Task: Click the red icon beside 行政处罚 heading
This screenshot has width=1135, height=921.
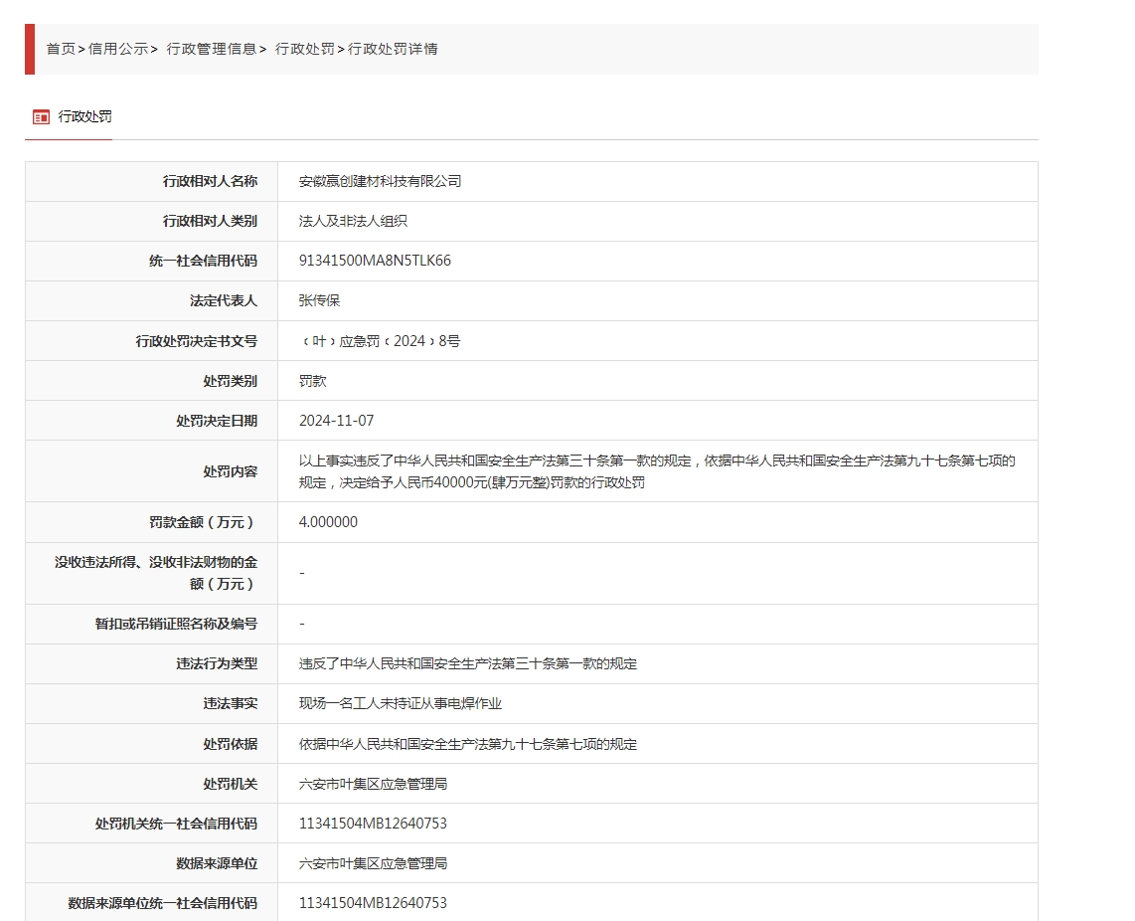Action: tap(41, 117)
